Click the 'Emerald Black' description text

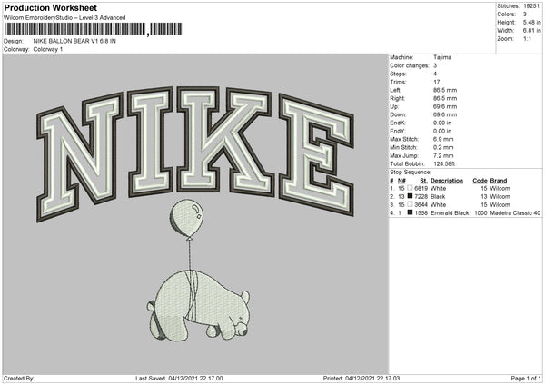click(x=450, y=212)
